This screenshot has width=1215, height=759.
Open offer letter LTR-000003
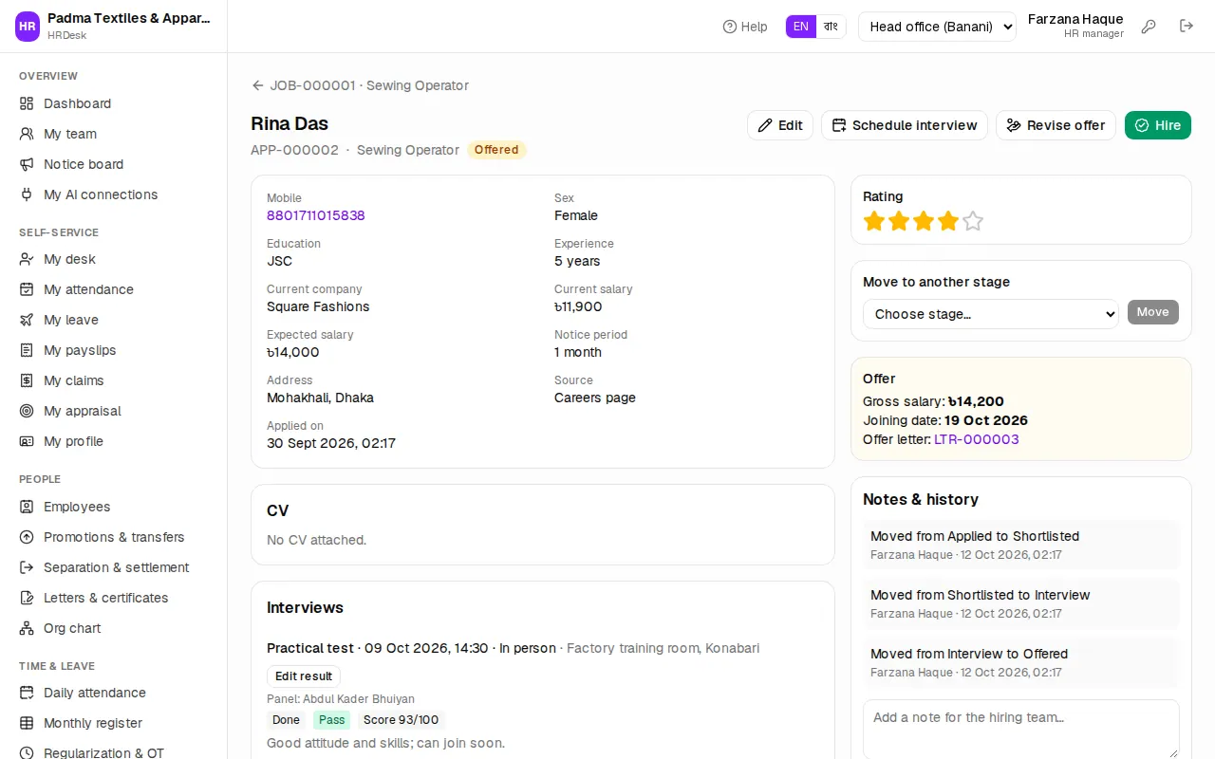(977, 439)
